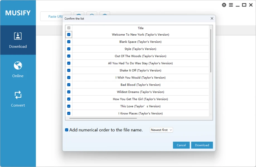Select the Wildest Dreams track row
Viewport: 256px width, 167px height.
point(141,92)
